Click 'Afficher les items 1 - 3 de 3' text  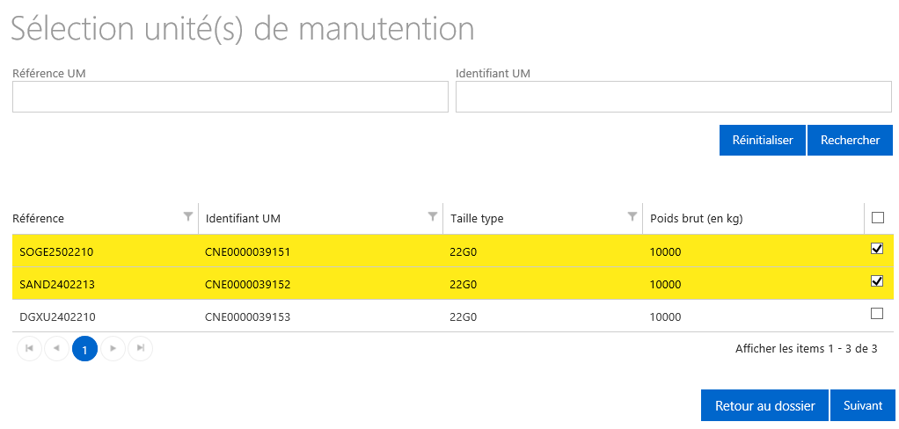[806, 348]
